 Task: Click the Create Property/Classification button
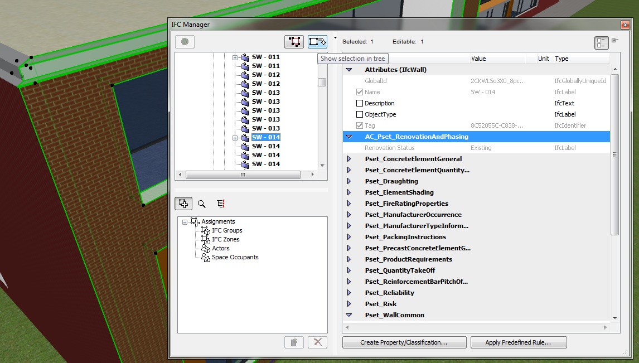pyautogui.click(x=404, y=342)
